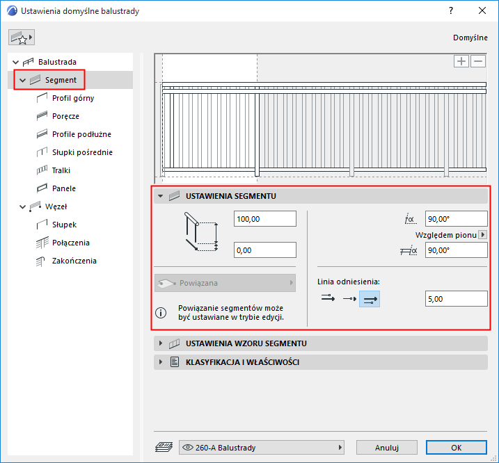Click the Balustrada railing icon in tree
499x463 pixels.
click(x=29, y=62)
